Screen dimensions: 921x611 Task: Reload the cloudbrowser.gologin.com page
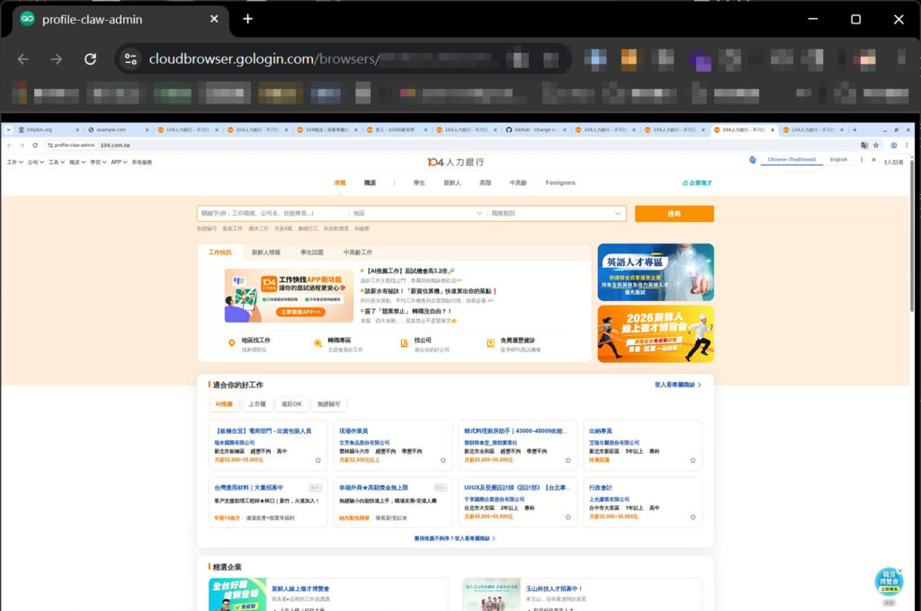click(x=90, y=58)
